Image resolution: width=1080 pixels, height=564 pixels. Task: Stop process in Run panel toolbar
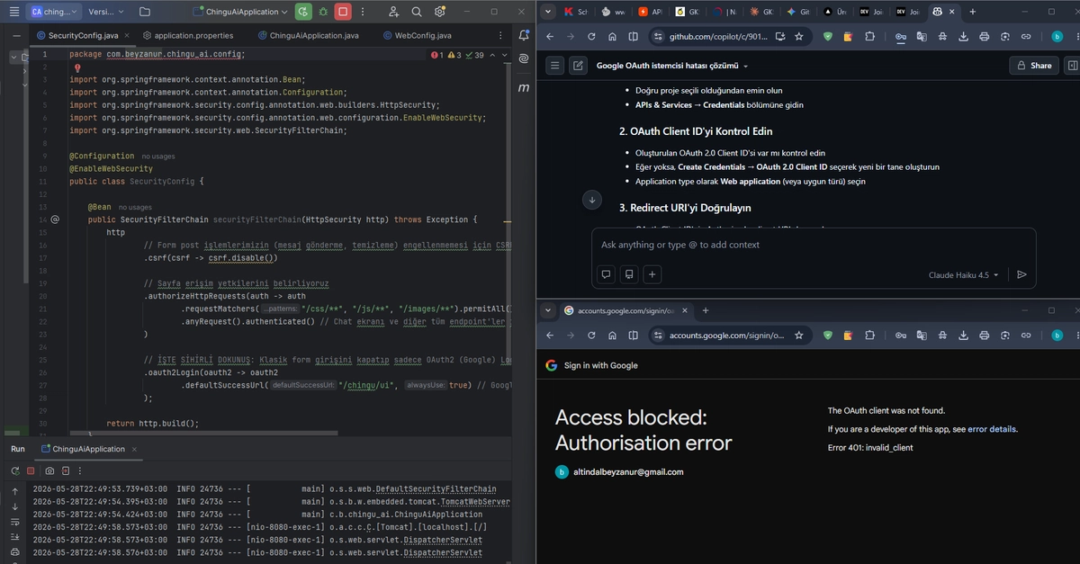coord(31,470)
